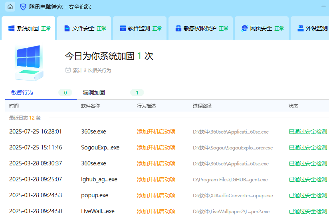
Task: Click the Tencent PC Manager shield logo
Action: [23, 7]
